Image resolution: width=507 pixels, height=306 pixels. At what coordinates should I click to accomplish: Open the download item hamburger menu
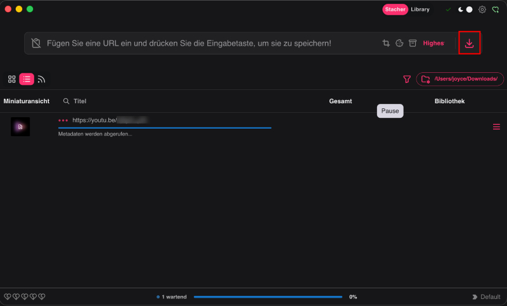(x=496, y=127)
